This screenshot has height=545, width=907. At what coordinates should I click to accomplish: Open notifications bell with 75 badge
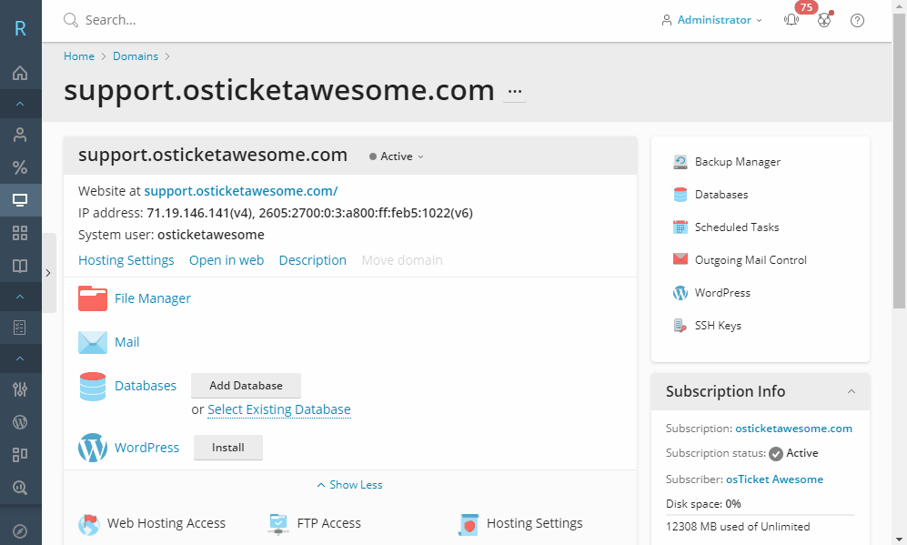[791, 20]
